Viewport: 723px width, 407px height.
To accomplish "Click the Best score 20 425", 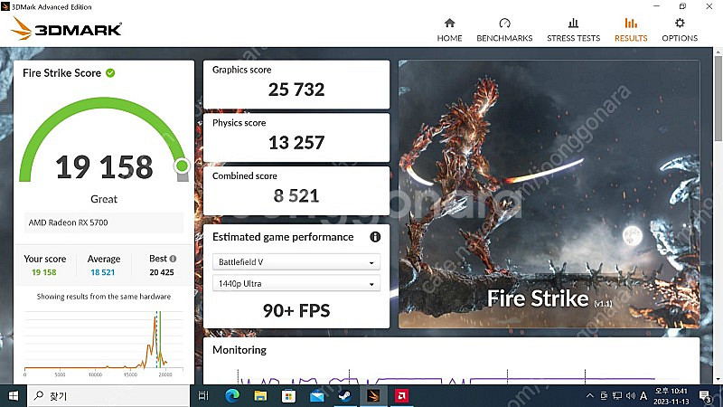I will pyautogui.click(x=162, y=272).
